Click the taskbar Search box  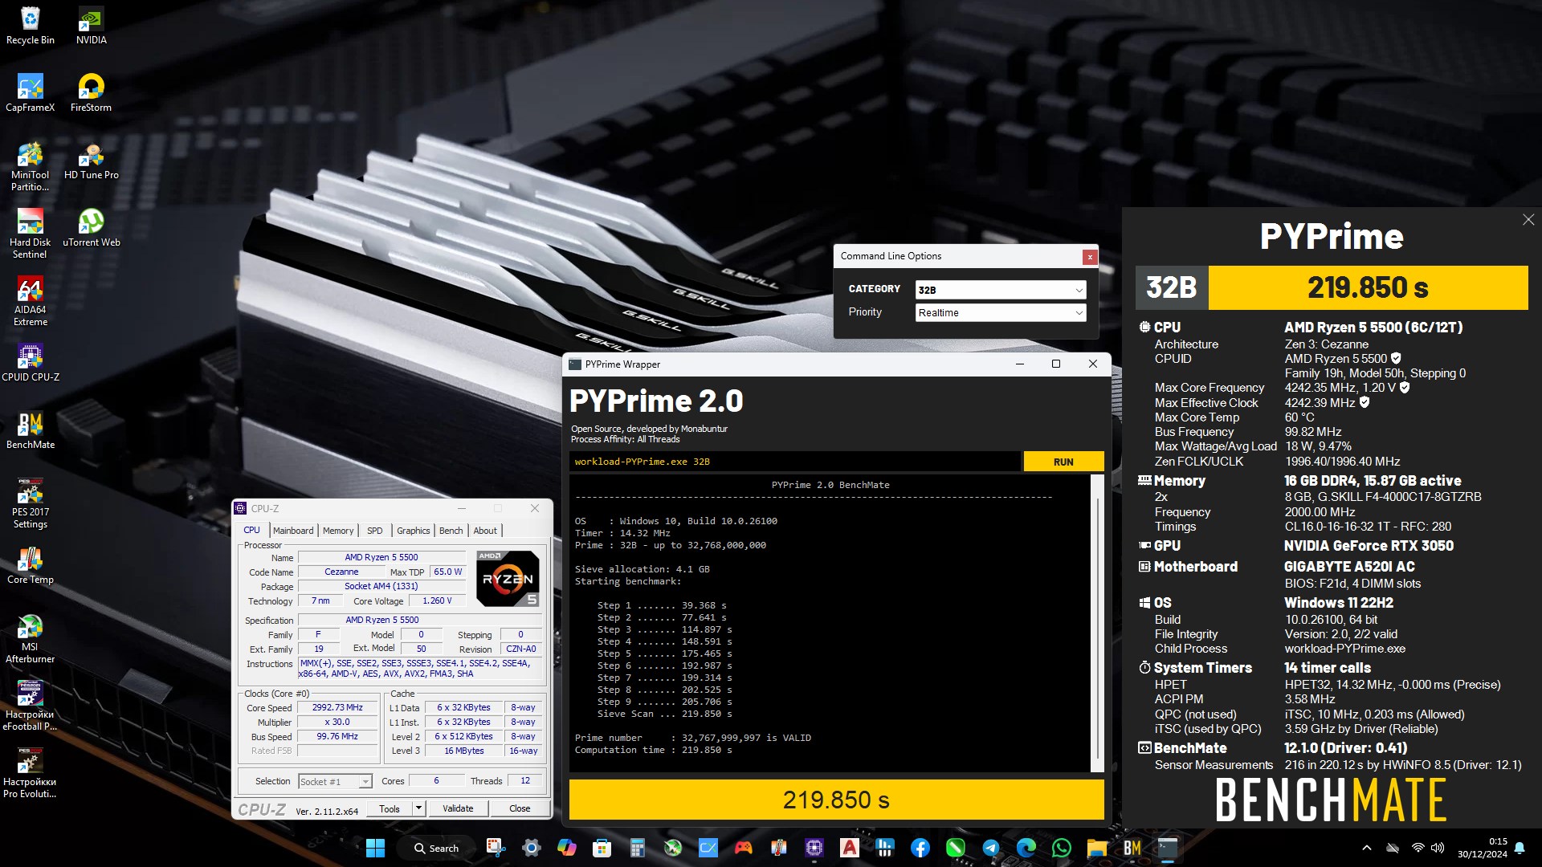coord(437,848)
